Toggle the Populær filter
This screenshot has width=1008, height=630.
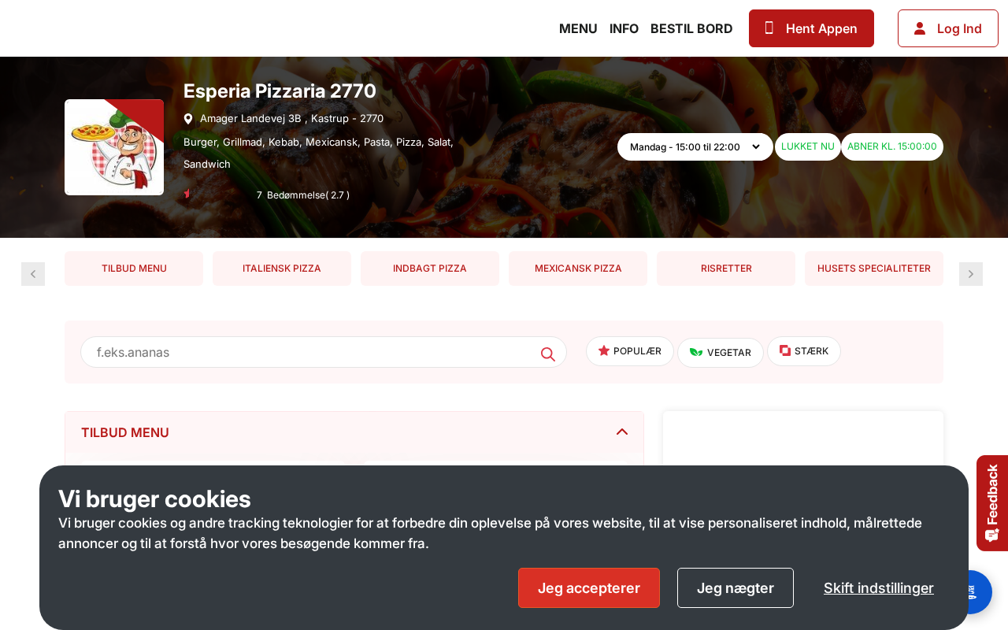pyautogui.click(x=630, y=351)
